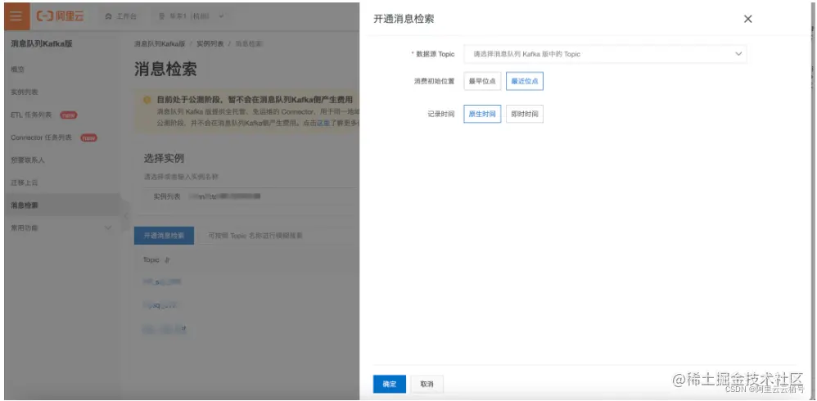This screenshot has height=401, width=817.
Task: Click the Alibaba Cloud logo
Action: 60,16
